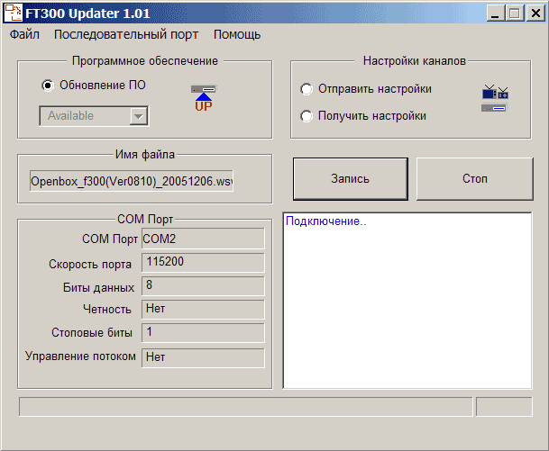Click the Скорость порта label
The width and height of the screenshot is (549, 451).
pos(90,265)
